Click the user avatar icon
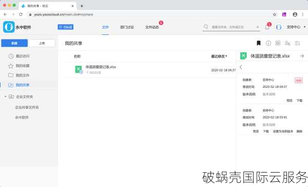This screenshot has width=308, height=187. coord(279,27)
